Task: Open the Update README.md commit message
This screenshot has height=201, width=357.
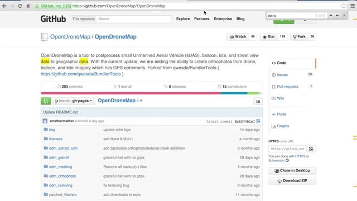Action: point(61,112)
